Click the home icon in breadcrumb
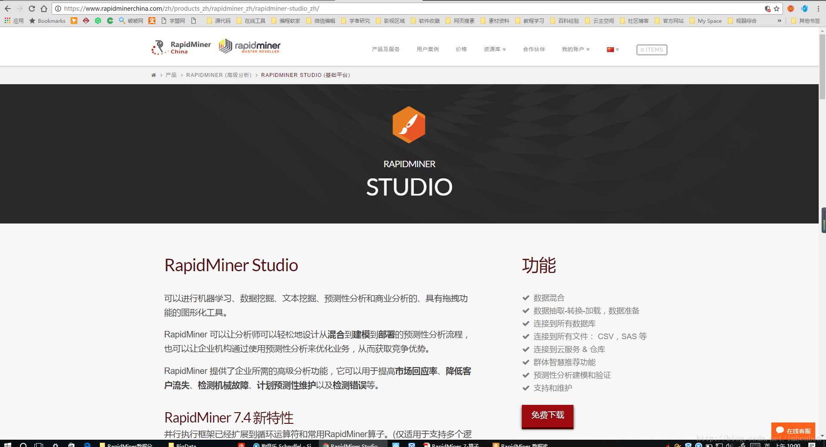 154,75
